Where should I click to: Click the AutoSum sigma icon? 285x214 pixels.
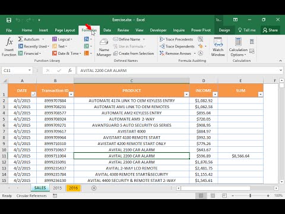click(20, 39)
